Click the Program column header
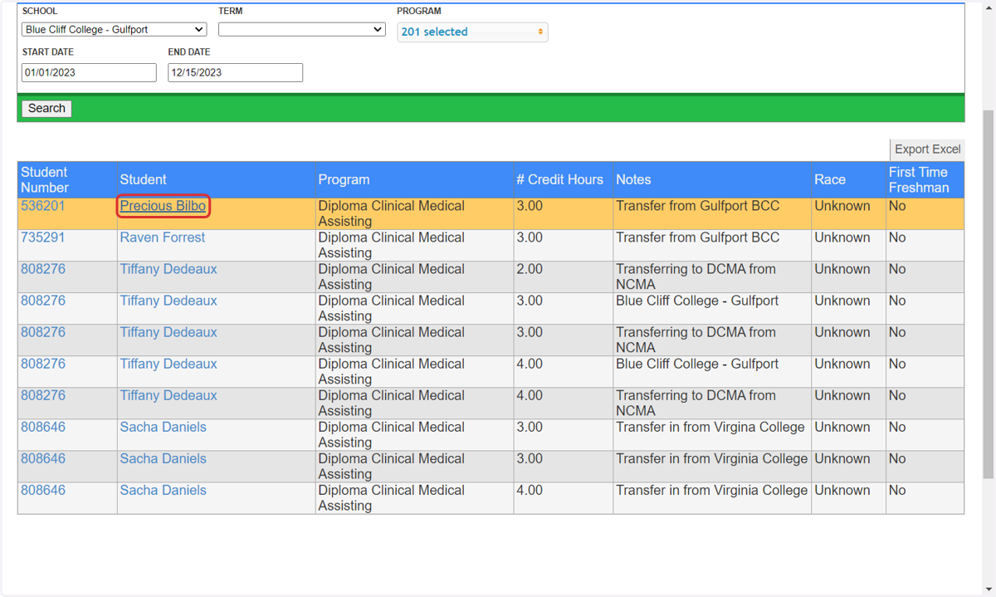The width and height of the screenshot is (996, 597). (414, 179)
